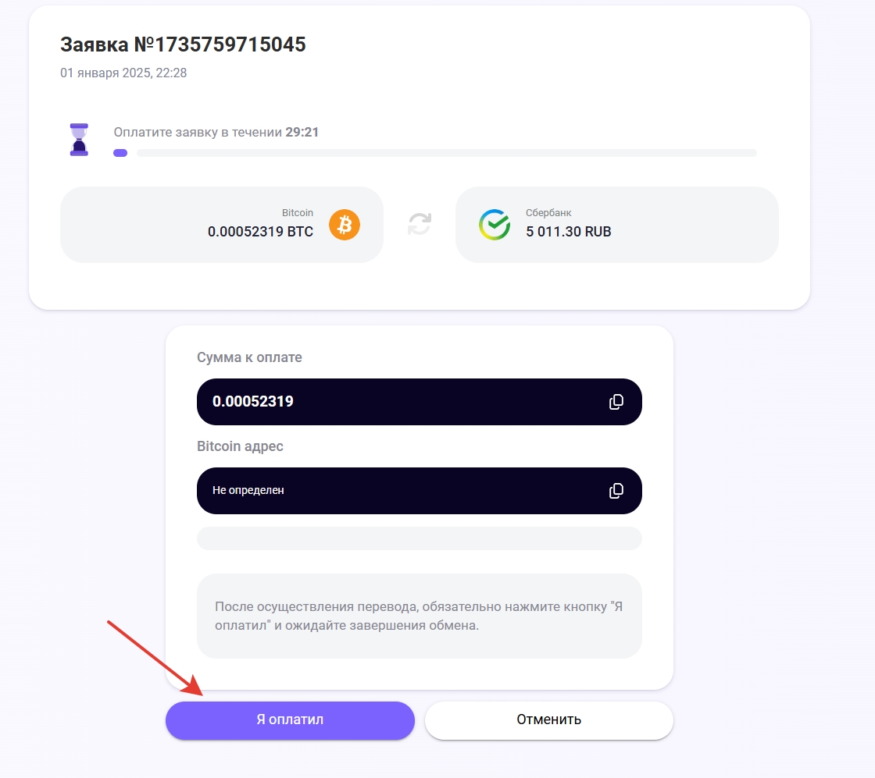875x778 pixels.
Task: Click the "Оплатите заявку в течении" countdown text
Action: point(216,133)
